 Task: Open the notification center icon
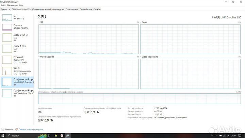240,136
